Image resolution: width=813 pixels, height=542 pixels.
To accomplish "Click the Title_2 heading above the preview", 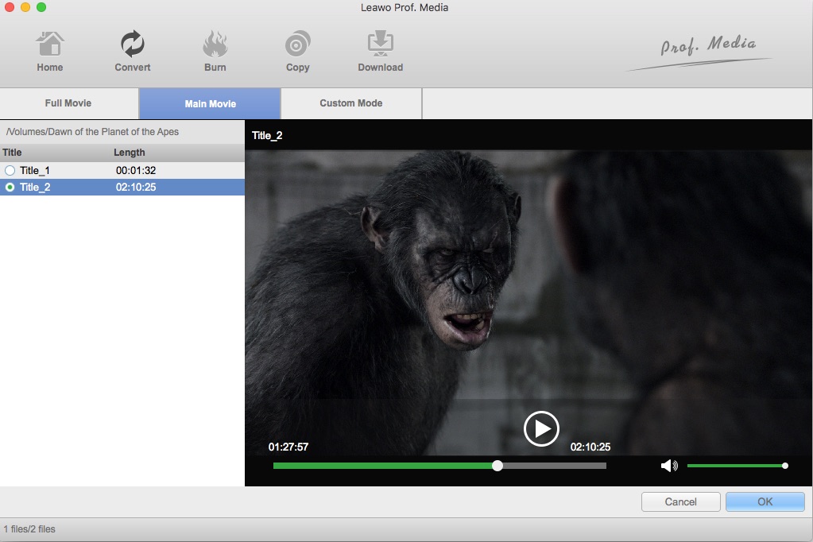I will tap(267, 135).
